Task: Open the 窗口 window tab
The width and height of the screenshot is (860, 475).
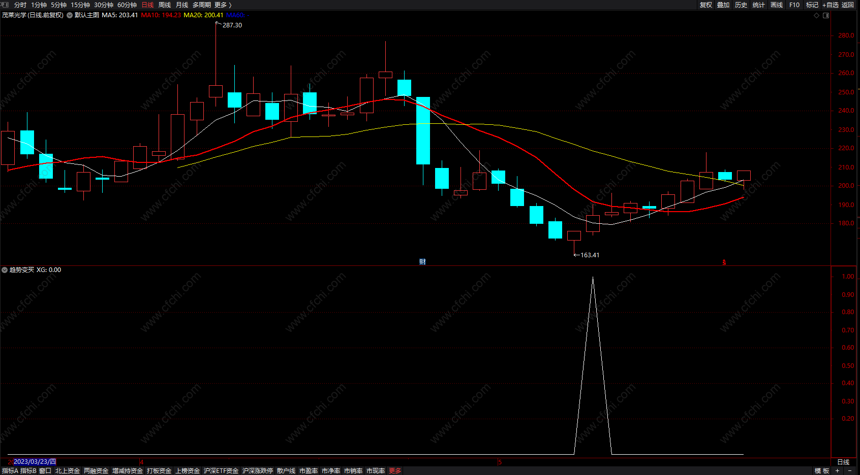Action: click(x=45, y=471)
